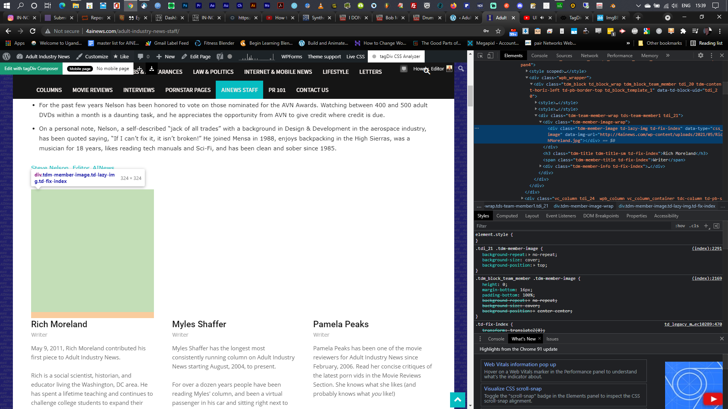Screen dimensions: 728x409
Task: Click the address bar URL
Action: tap(133, 31)
